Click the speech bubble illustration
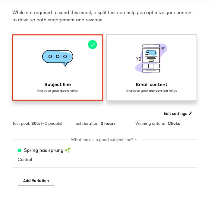211x197 pixels. tap(57, 58)
